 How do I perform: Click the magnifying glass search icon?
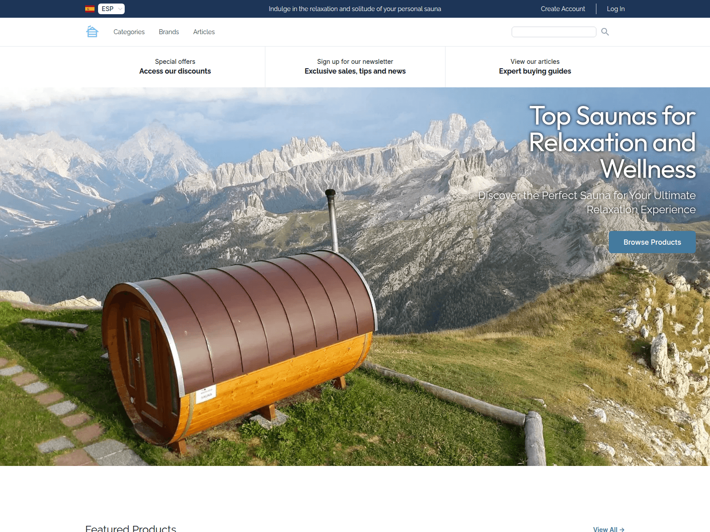click(605, 31)
